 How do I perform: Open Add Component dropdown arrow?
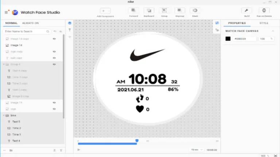[109, 11]
